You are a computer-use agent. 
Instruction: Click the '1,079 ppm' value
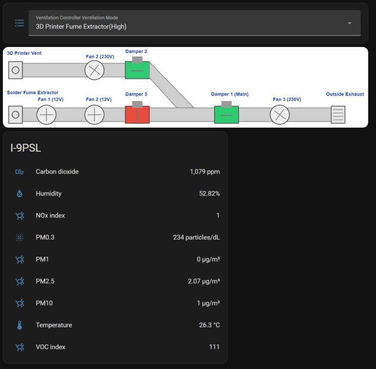click(x=205, y=172)
